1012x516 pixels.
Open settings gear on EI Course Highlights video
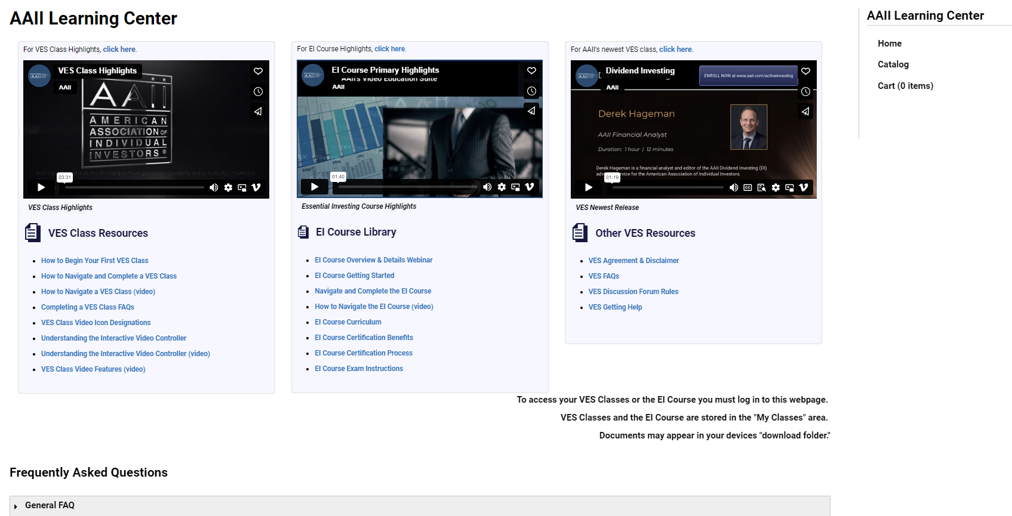(x=502, y=187)
